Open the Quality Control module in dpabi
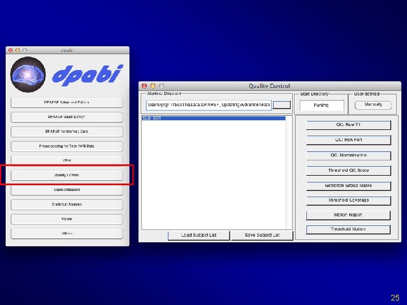This screenshot has width=407, height=305. tap(67, 175)
